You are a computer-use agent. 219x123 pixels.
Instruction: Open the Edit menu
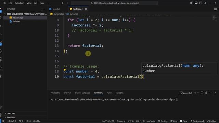click(x=10, y=3)
